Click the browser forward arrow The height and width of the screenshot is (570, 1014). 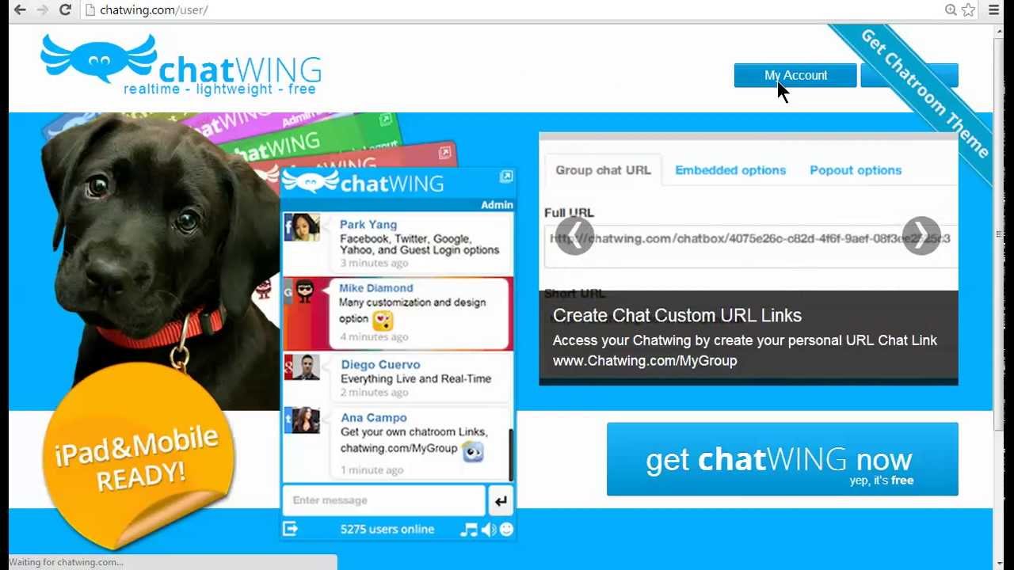pyautogui.click(x=42, y=10)
